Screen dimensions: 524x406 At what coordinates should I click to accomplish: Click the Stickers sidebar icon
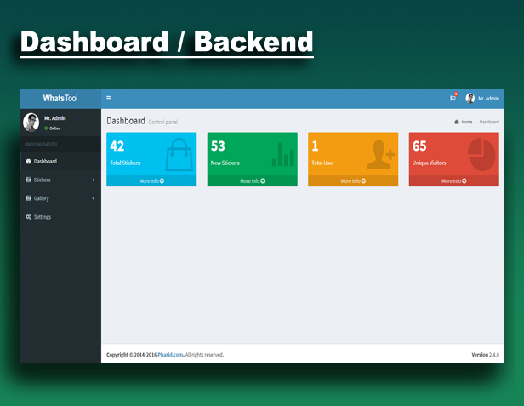(28, 180)
